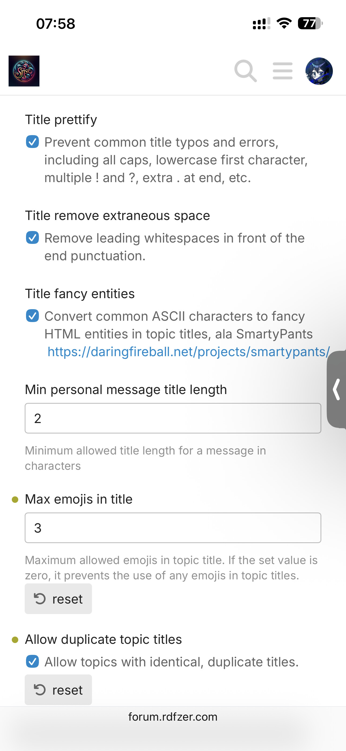
Task: Disable the Title fancy entities checkbox
Action: [x=32, y=316]
